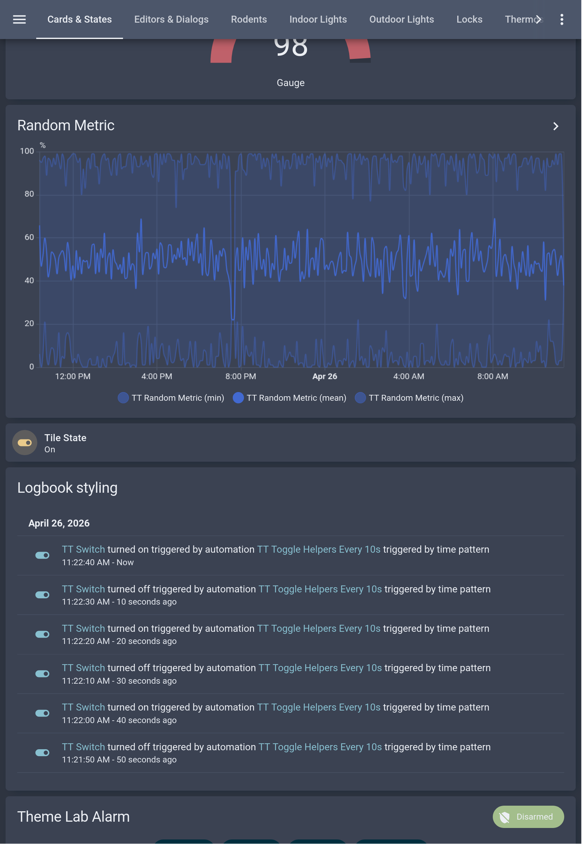This screenshot has height=844, width=582.
Task: Click the Tile State label
Action: tap(65, 438)
